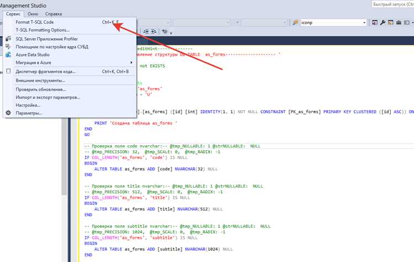This screenshot has height=262, width=414.
Task: Open Параметры with the gear icon
Action: pyautogui.click(x=8, y=113)
